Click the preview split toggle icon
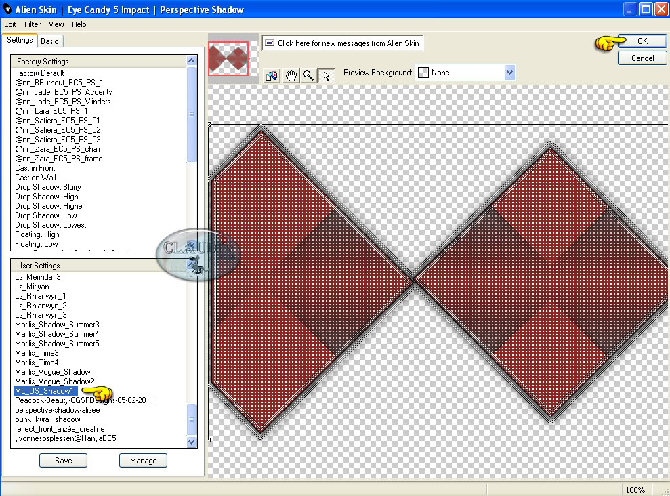Viewport: 670px width, 496px height. (272, 76)
